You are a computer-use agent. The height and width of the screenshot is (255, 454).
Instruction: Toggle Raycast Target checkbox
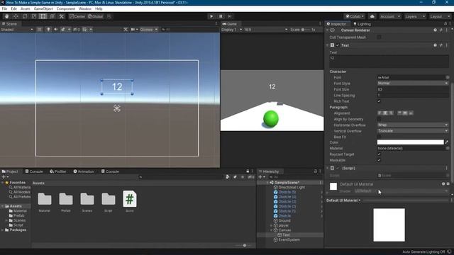[x=379, y=154]
